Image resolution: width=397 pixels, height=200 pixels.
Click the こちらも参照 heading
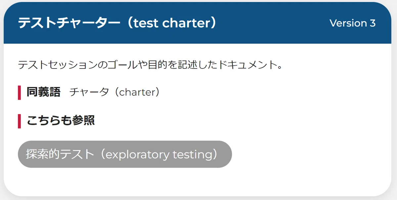[x=61, y=120]
